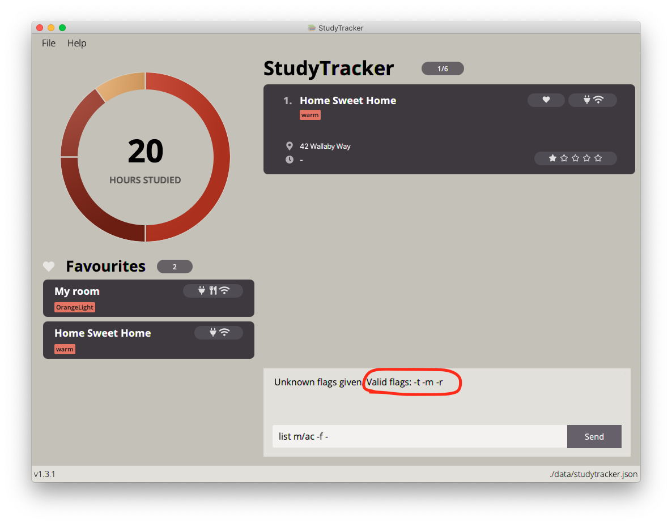Click the StudyTracker heading
The height and width of the screenshot is (524, 672).
coord(328,68)
